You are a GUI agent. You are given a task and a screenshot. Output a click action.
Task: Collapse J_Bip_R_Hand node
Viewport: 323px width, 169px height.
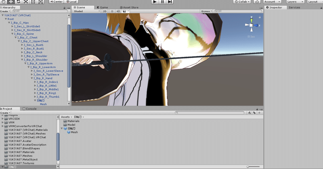32,78
